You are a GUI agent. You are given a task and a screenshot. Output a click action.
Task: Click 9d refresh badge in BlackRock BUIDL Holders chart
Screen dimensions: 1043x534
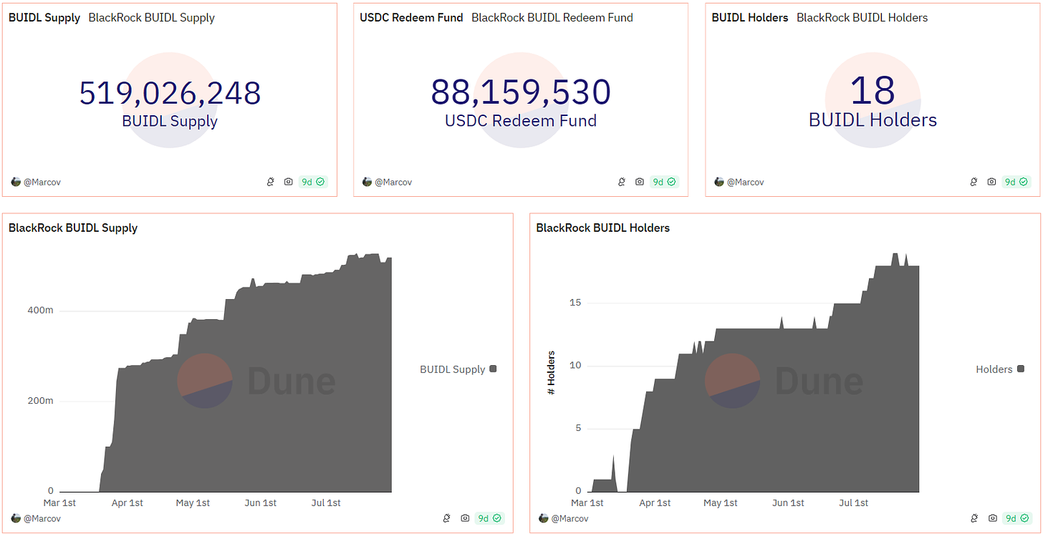pos(1017,518)
